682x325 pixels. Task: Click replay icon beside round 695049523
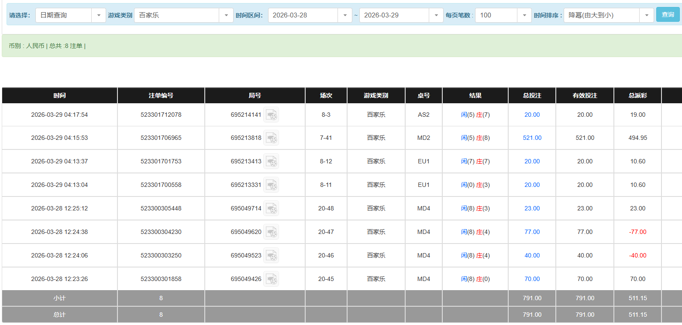(x=271, y=256)
